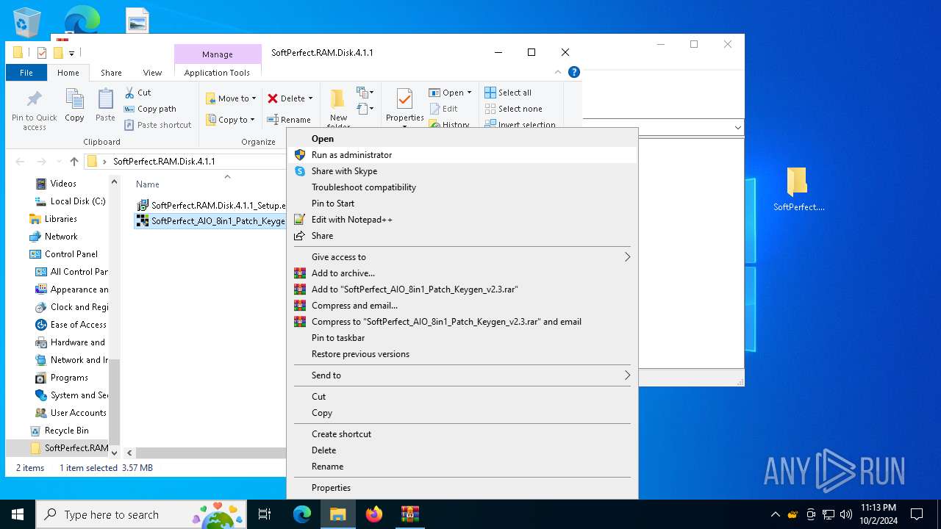Open the Copy to dropdown
Image resolution: width=941 pixels, height=529 pixels.
pos(230,120)
